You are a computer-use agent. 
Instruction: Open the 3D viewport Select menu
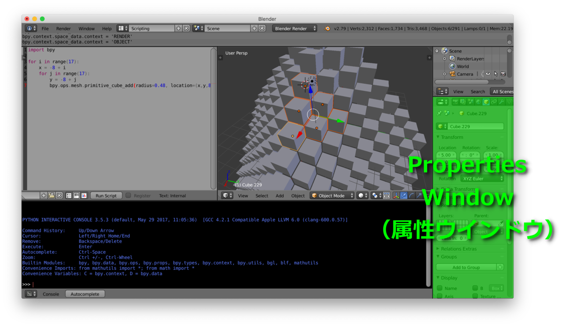point(262,196)
